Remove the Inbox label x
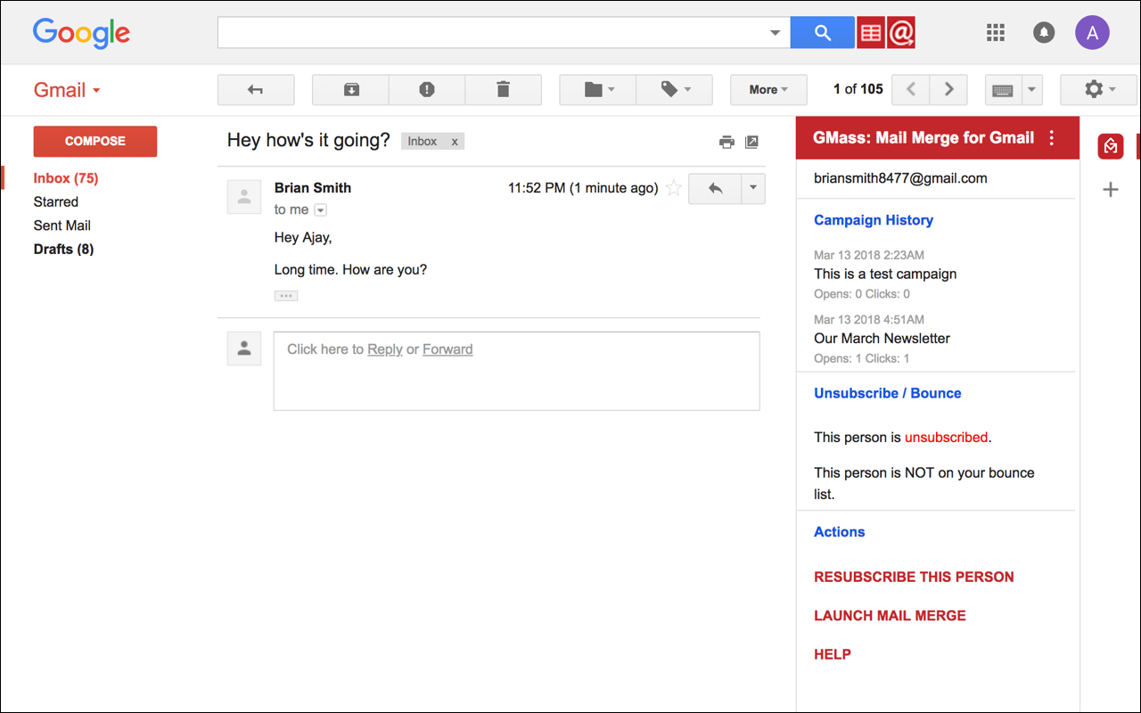 tap(455, 141)
